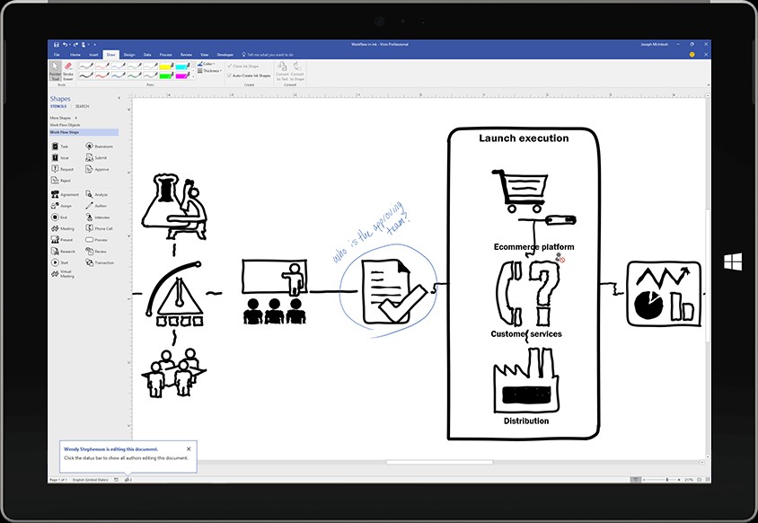
Task: Select the Pointer Tool in the Draw ribbon
Action: coord(56,69)
